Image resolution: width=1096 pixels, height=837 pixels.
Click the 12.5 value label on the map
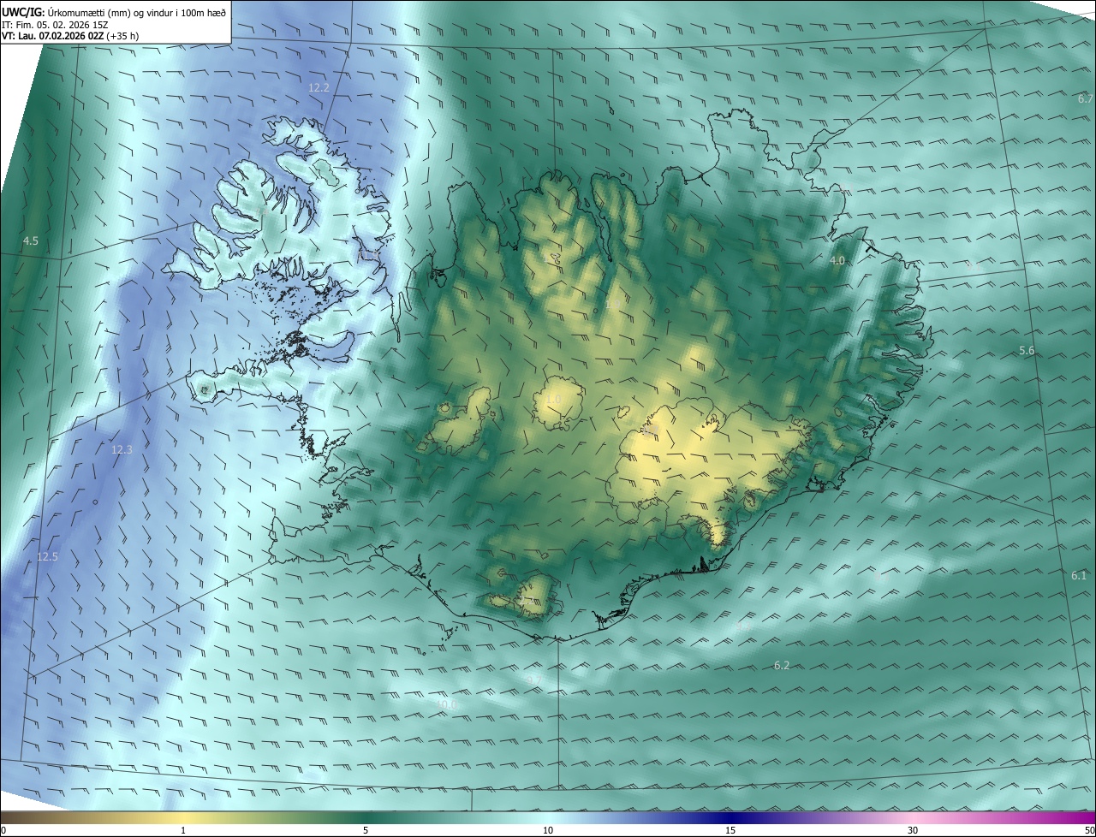(x=47, y=557)
